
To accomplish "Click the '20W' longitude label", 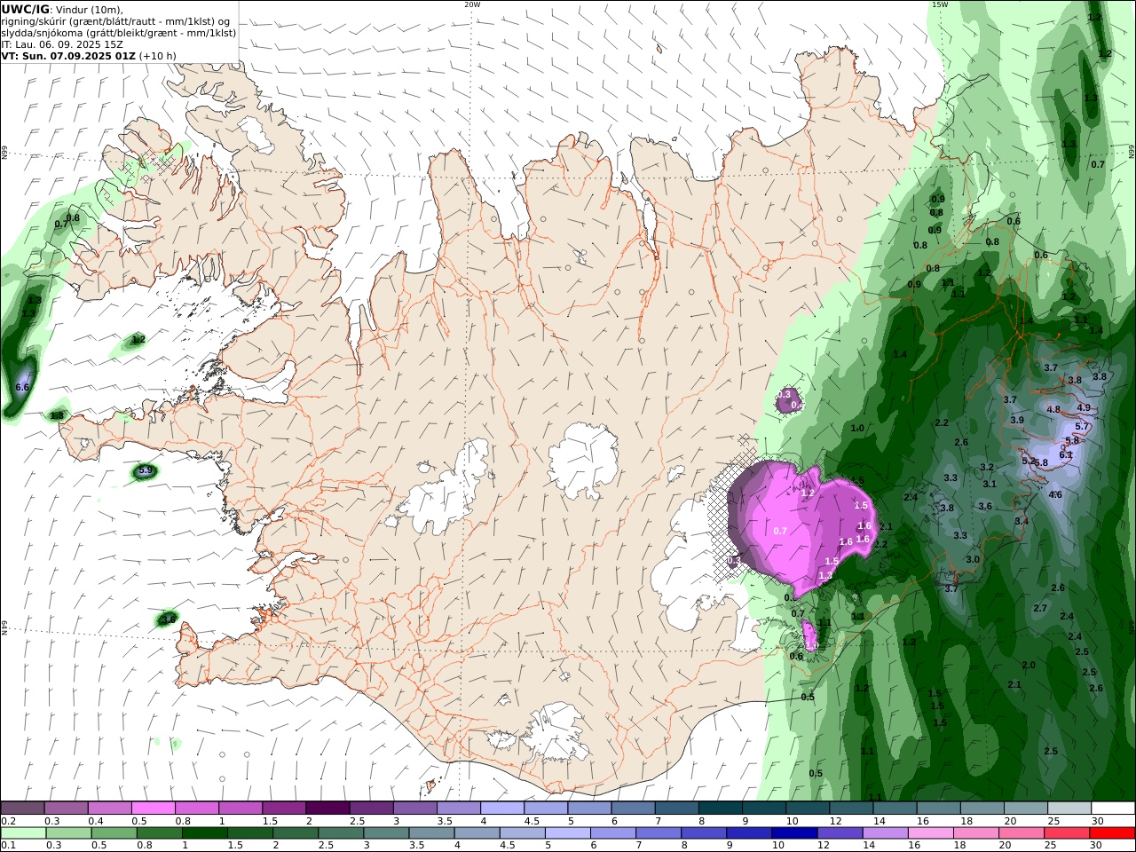I will pos(472,4).
